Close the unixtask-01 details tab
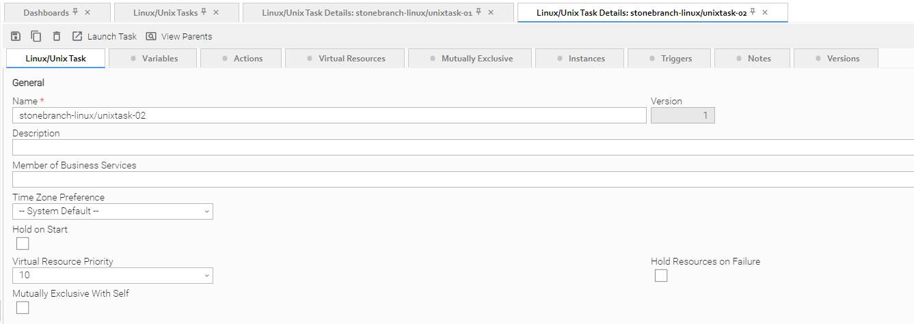Image resolution: width=914 pixels, height=324 pixels. 491,12
